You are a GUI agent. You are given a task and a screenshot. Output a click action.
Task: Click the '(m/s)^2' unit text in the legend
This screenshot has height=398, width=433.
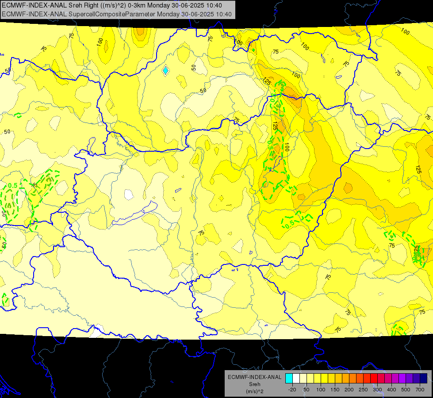click(x=255, y=391)
